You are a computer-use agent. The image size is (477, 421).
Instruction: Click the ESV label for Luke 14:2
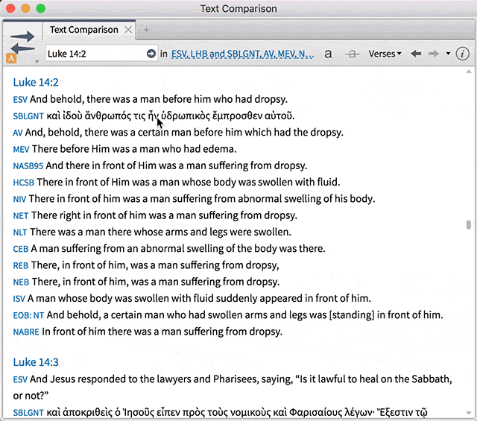pos(20,99)
